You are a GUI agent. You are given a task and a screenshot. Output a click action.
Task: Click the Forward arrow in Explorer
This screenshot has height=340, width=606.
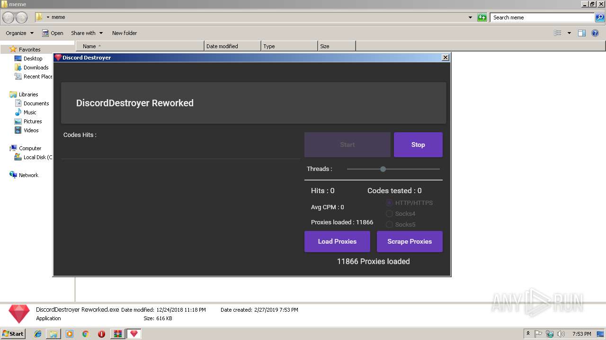[x=21, y=17]
